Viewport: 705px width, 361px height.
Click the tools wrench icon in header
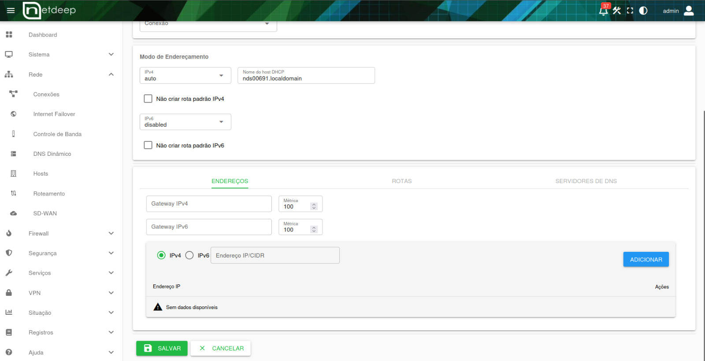(x=617, y=11)
